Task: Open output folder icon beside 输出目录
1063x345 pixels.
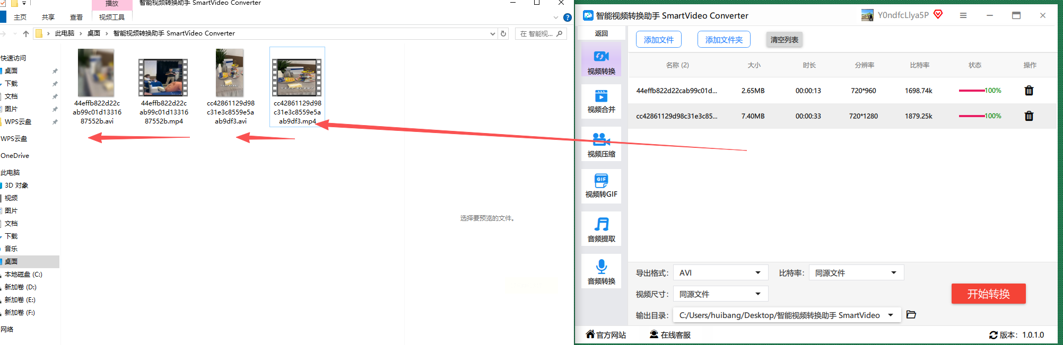Action: coord(911,315)
